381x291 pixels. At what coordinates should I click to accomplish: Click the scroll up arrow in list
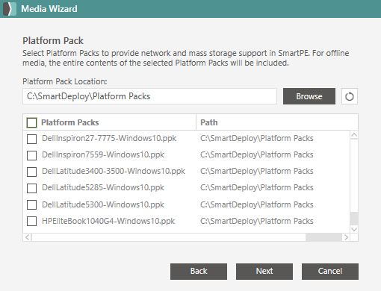(x=354, y=135)
